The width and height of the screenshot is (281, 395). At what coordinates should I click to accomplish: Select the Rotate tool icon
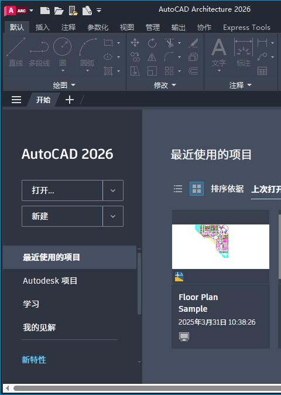click(x=152, y=43)
